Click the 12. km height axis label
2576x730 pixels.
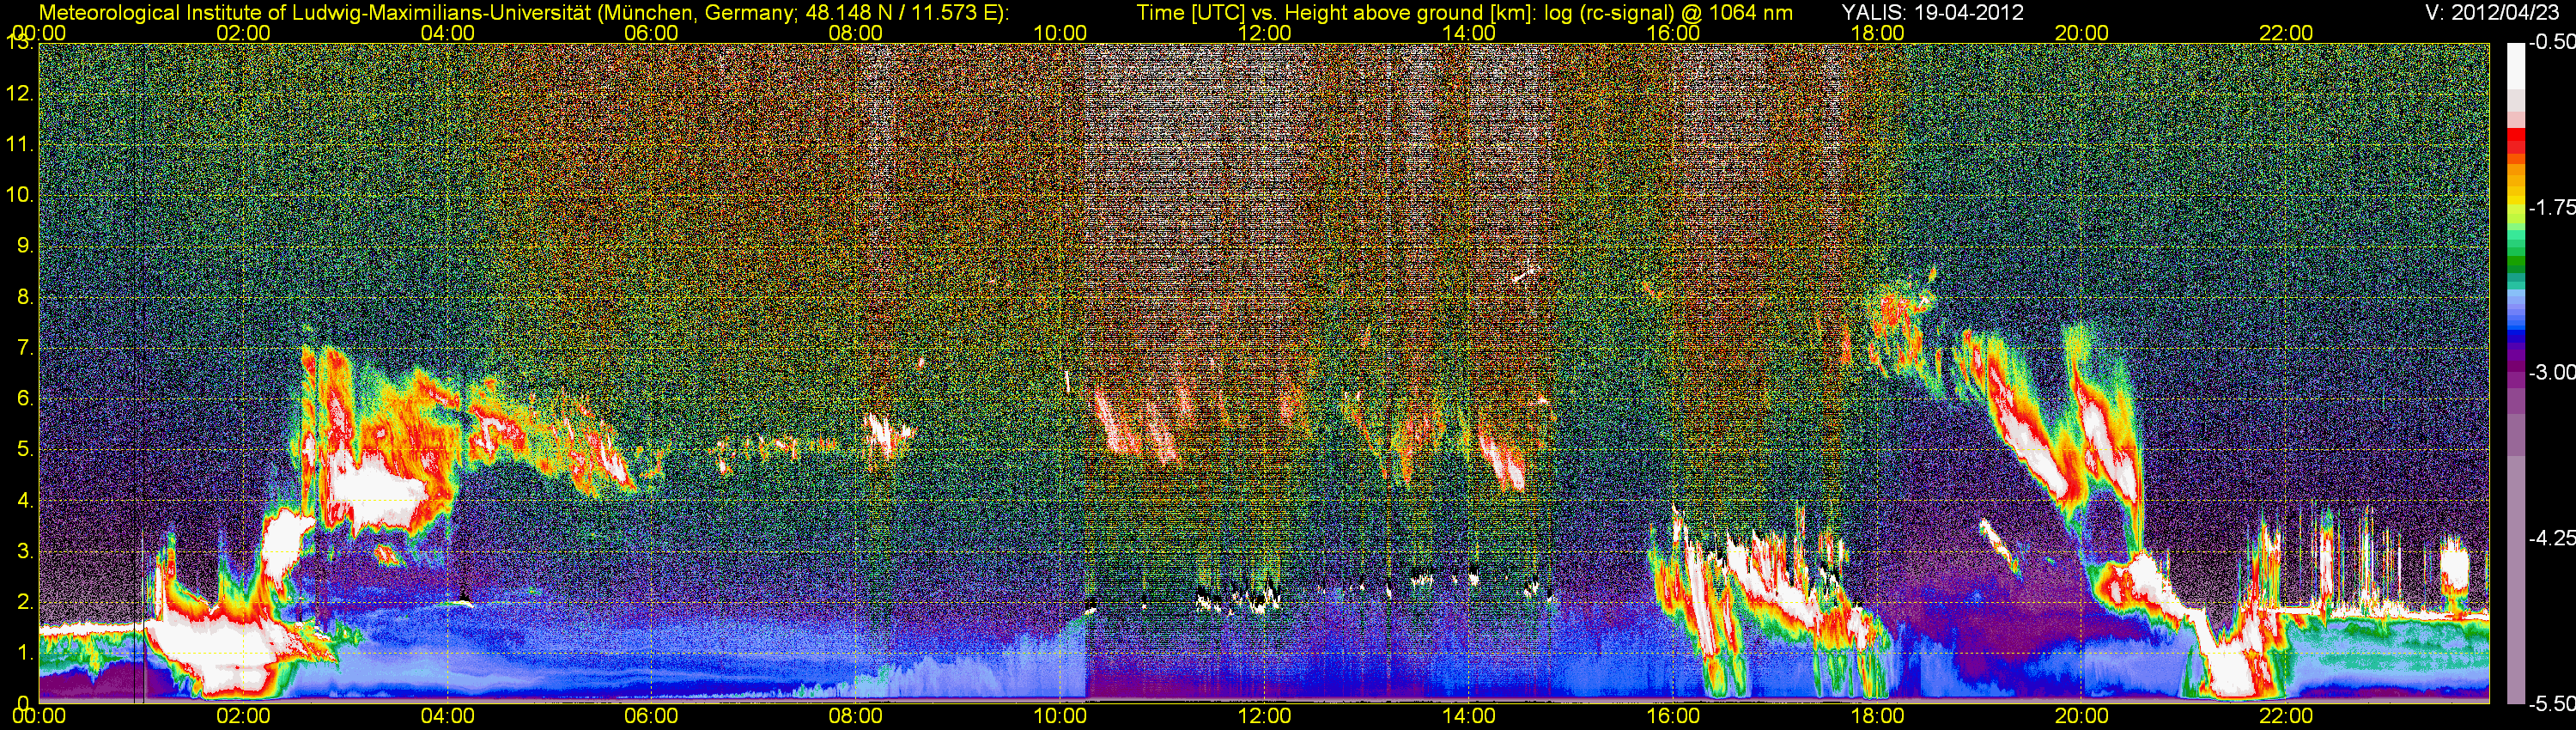pos(20,93)
